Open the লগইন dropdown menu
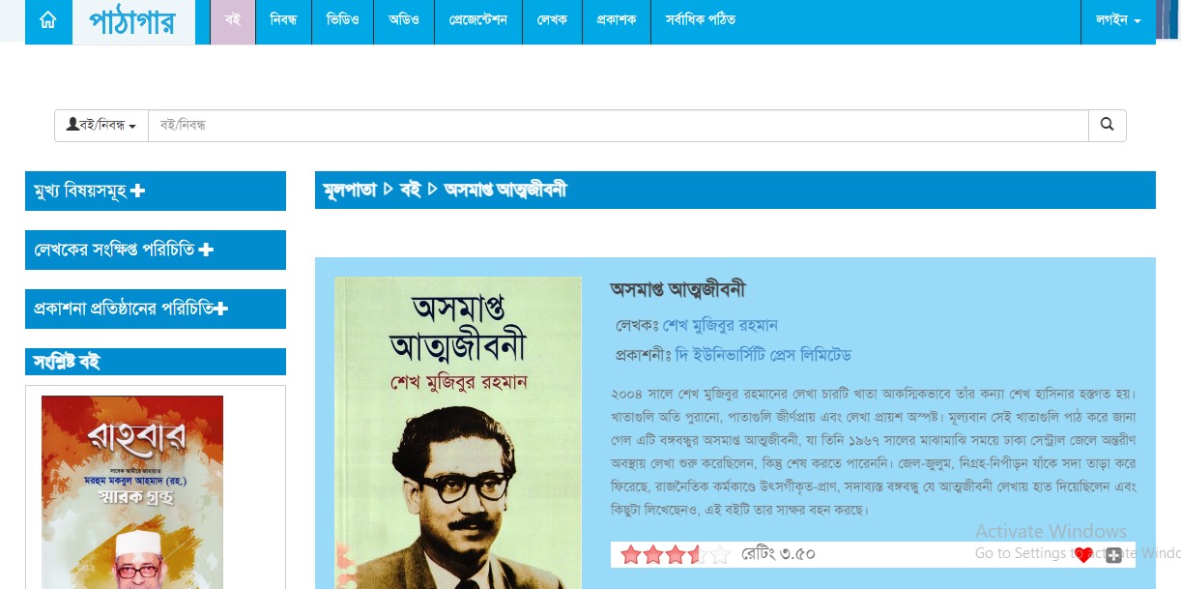This screenshot has width=1181, height=589. [x=1118, y=20]
